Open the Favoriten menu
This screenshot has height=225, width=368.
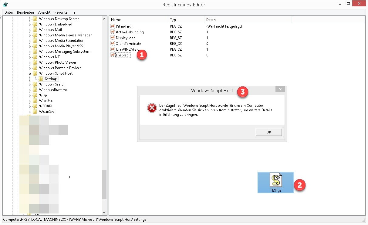62,12
